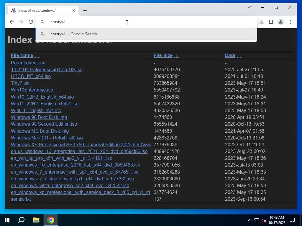Open the taskbar clock showing 10:49 AM
The image size is (302, 226).
point(277,220)
